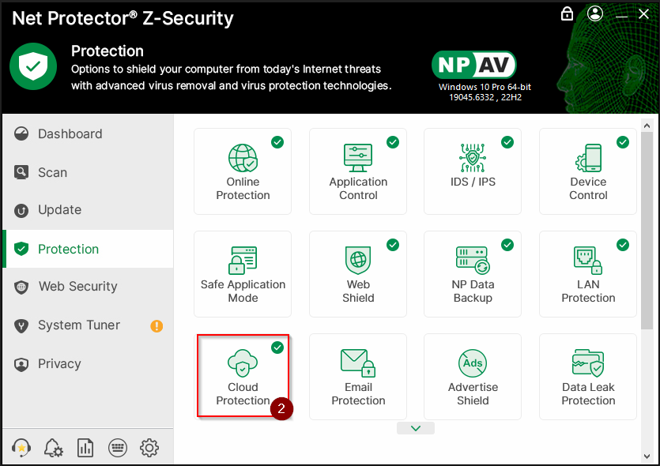The height and width of the screenshot is (466, 660).
Task: Open the Data Leak Protection tile
Action: (x=587, y=376)
